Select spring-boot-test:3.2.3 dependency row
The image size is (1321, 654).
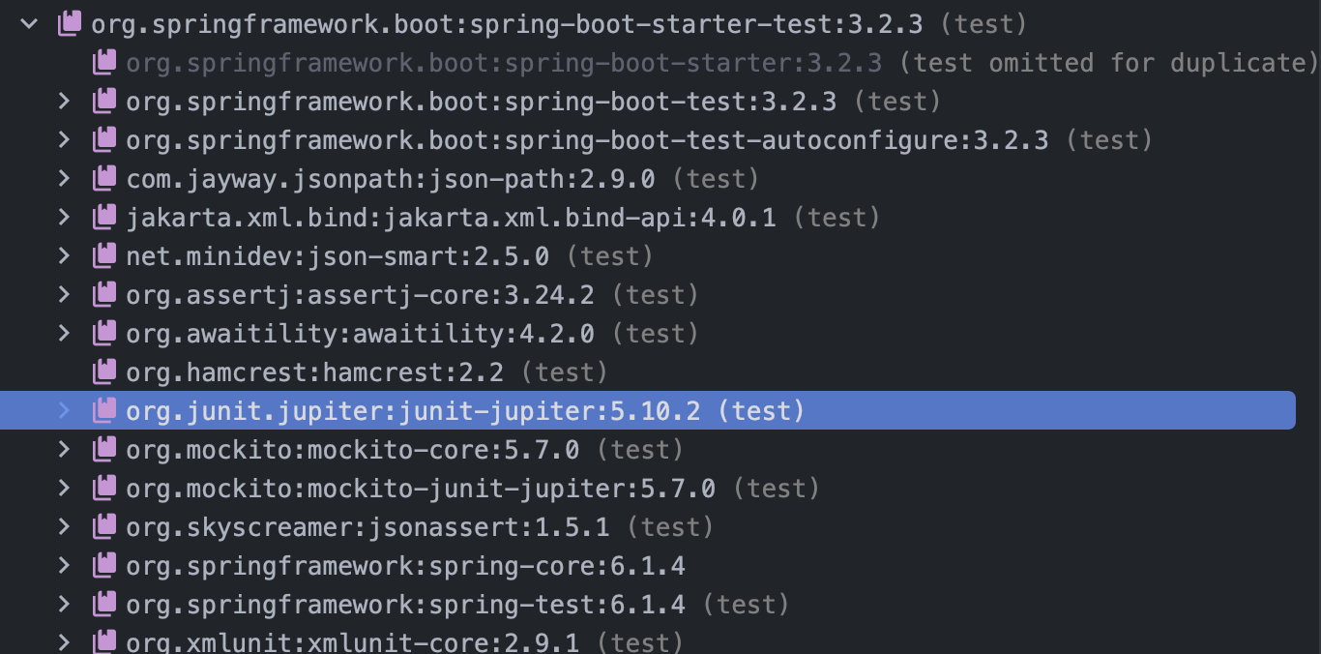pyautogui.click(x=660, y=102)
